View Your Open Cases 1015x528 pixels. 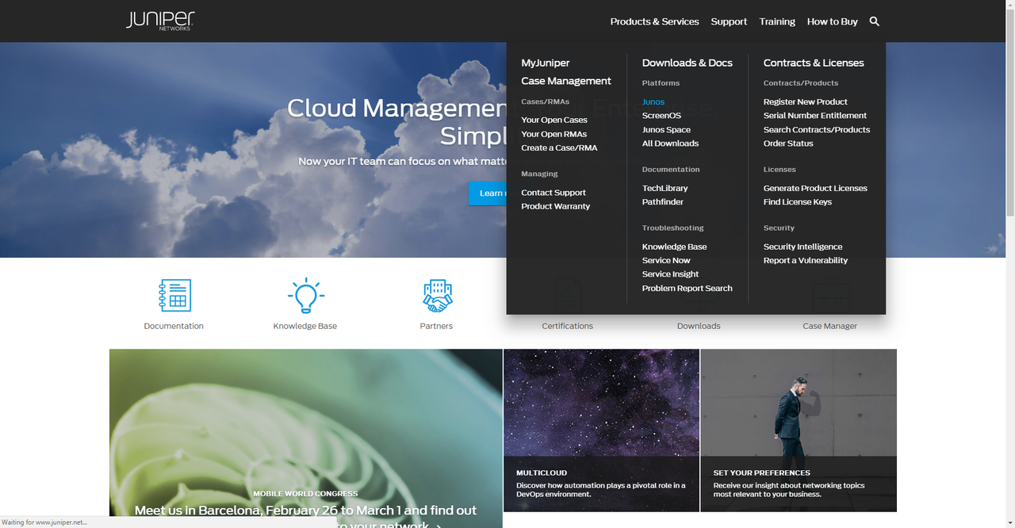pyautogui.click(x=554, y=120)
